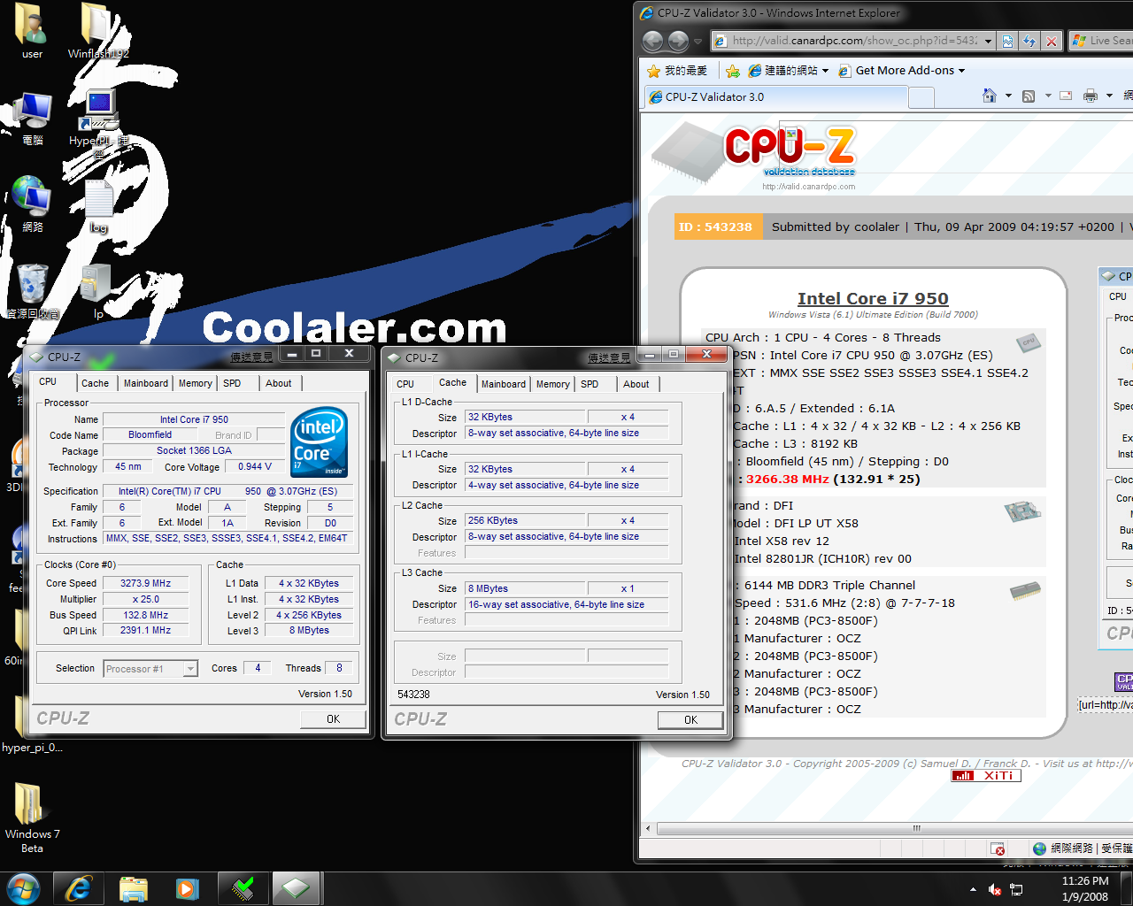The width and height of the screenshot is (1133, 906).
Task: Open Mainboard tab in right CPU-Z window
Action: [x=504, y=384]
